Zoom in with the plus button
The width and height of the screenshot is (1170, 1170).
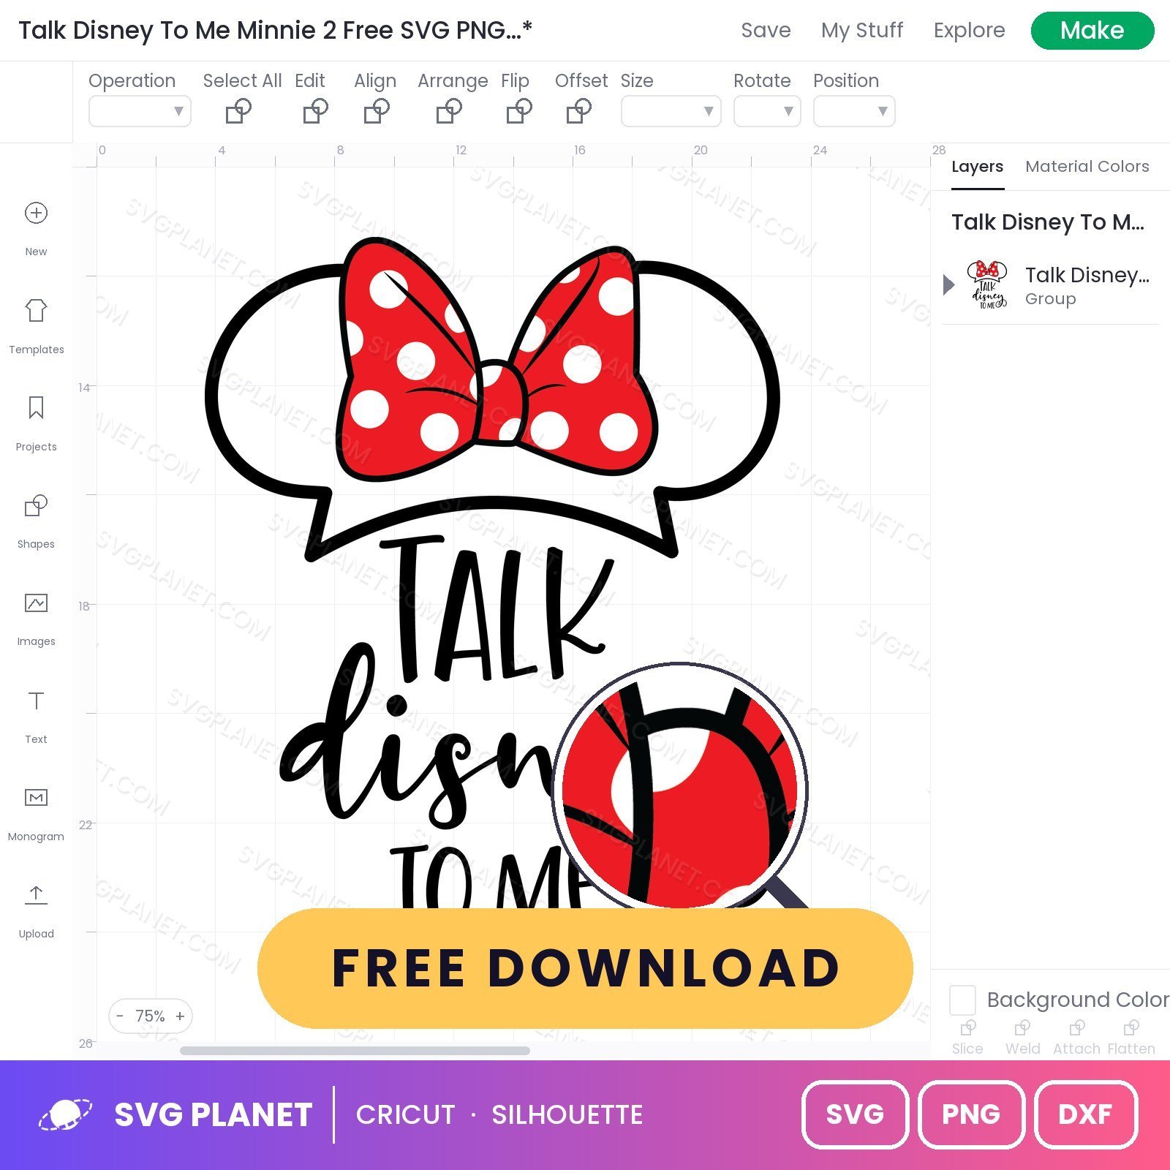tap(180, 1016)
